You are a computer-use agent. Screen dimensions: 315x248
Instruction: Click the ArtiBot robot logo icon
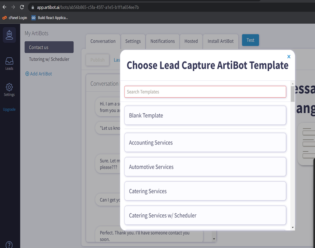tap(9, 35)
